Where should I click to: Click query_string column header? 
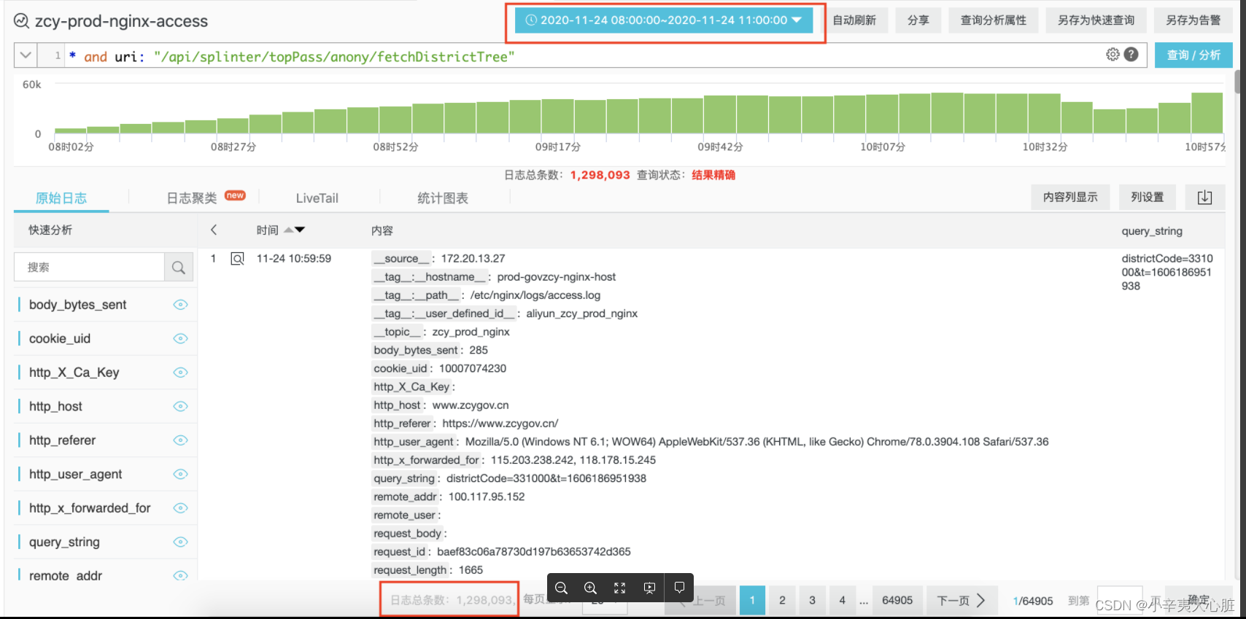pos(1152,231)
